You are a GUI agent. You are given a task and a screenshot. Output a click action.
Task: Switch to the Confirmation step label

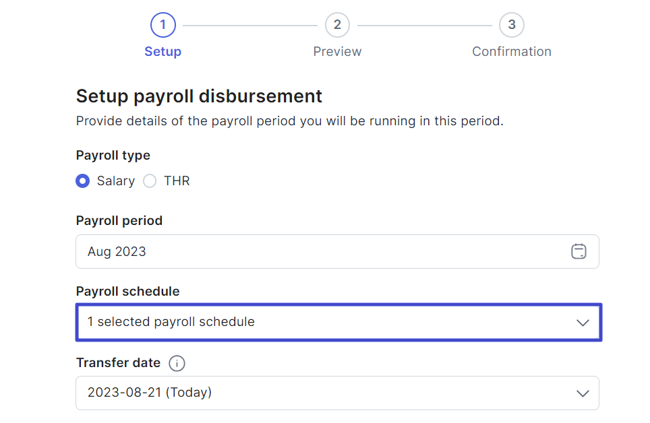point(512,51)
